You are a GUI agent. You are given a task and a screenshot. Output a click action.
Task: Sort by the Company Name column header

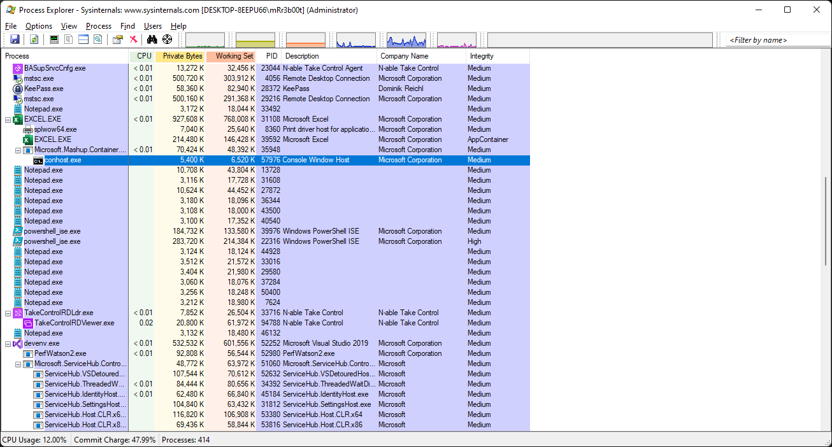pyautogui.click(x=422, y=56)
